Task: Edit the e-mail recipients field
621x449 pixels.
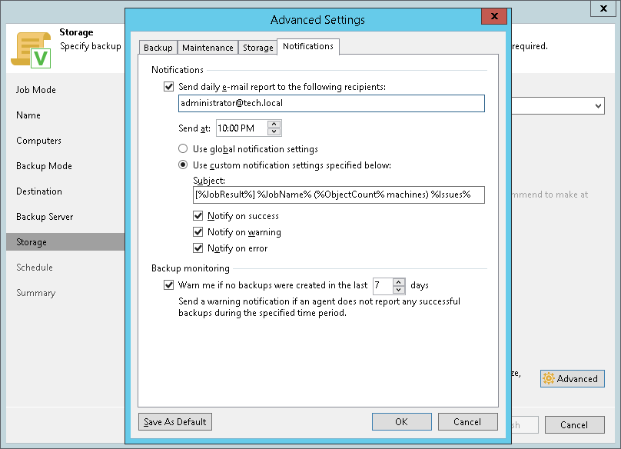Action: 330,104
